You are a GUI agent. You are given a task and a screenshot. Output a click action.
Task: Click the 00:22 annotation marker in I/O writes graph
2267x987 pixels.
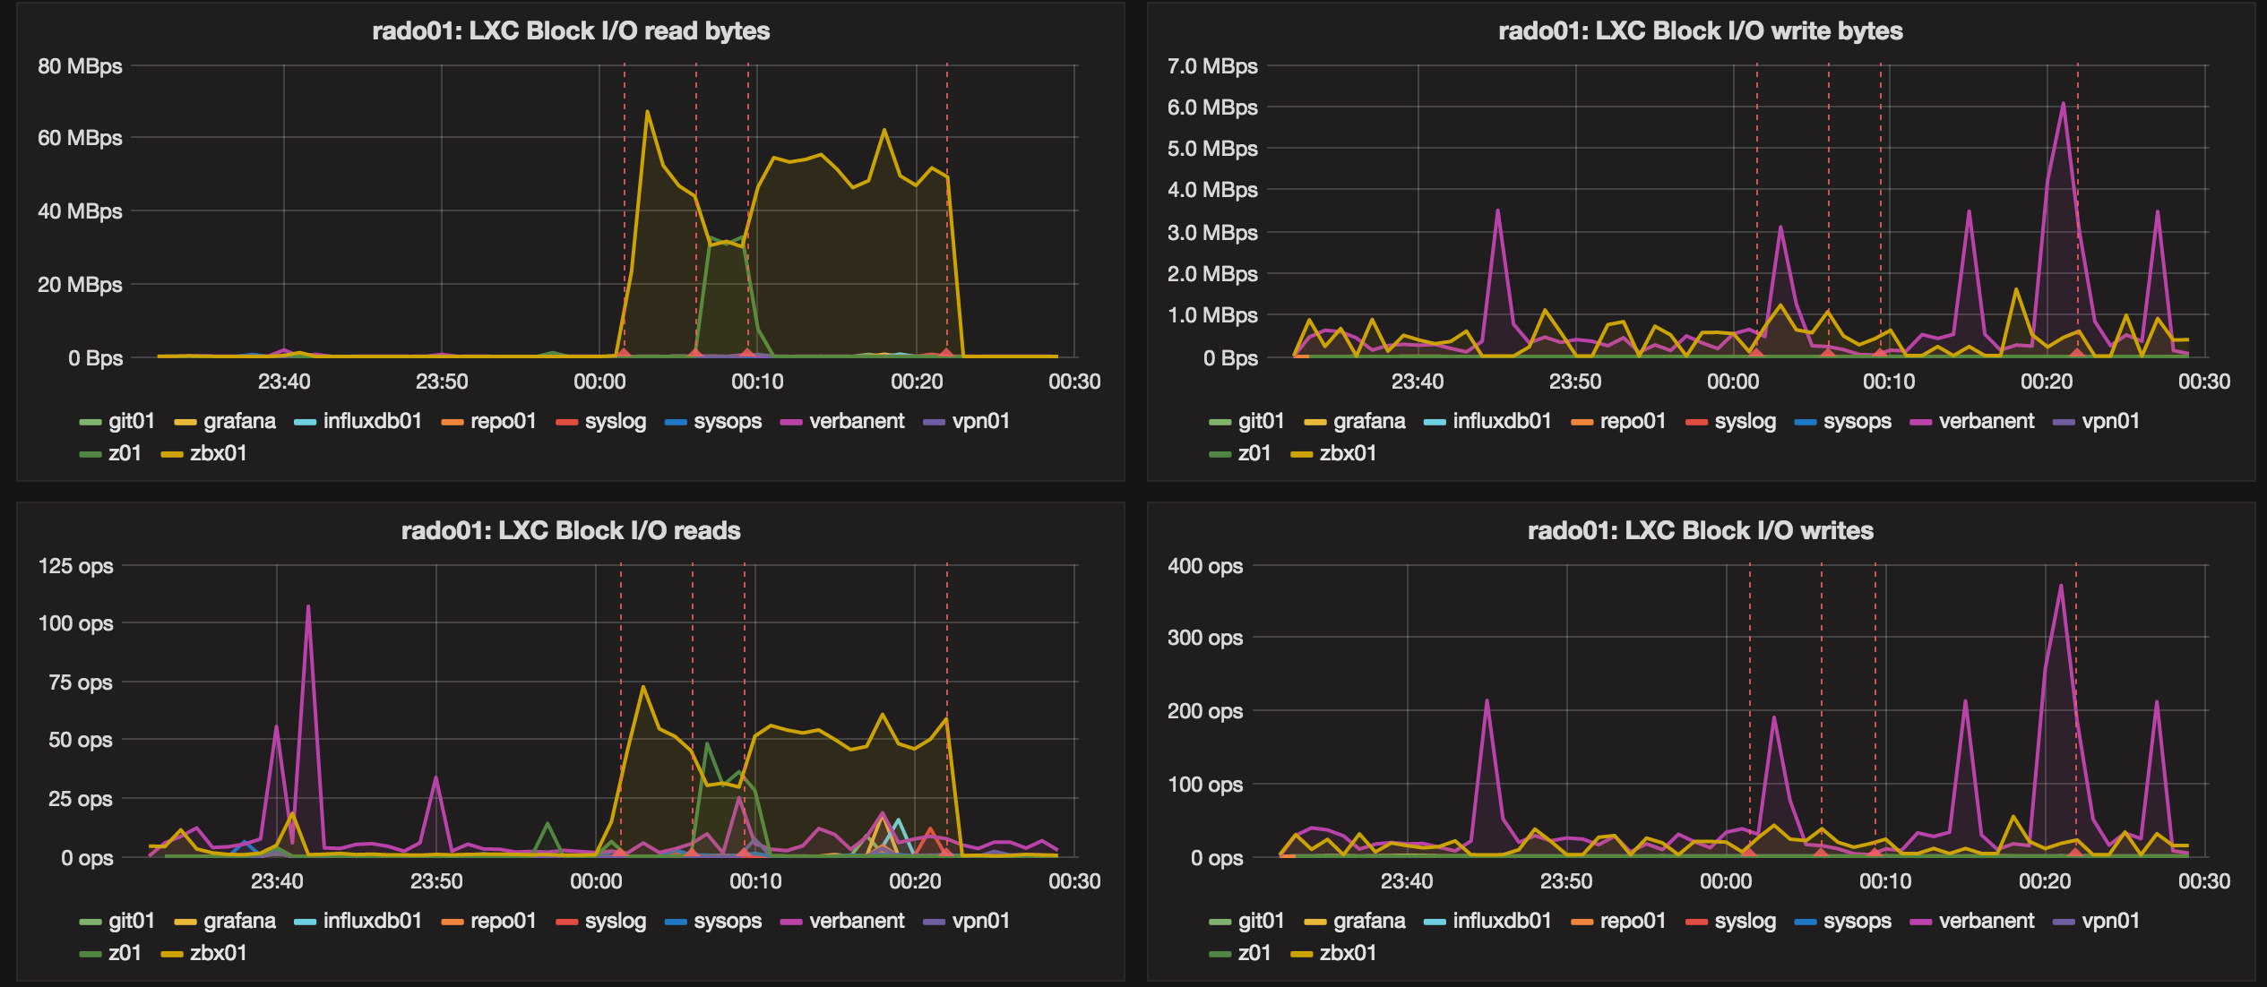[x=2074, y=853]
